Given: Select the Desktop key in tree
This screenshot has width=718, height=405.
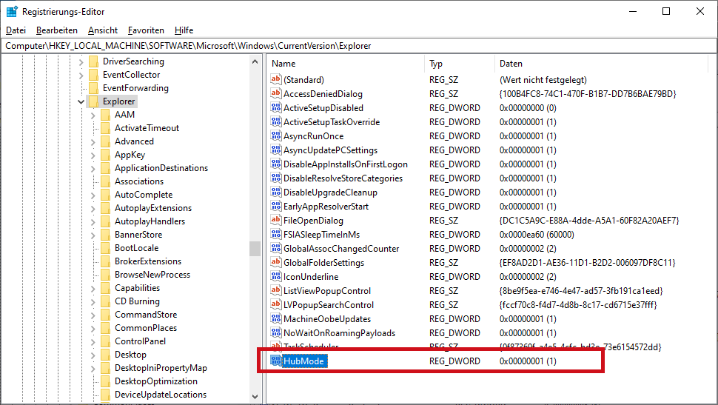Looking at the screenshot, I should point(130,354).
